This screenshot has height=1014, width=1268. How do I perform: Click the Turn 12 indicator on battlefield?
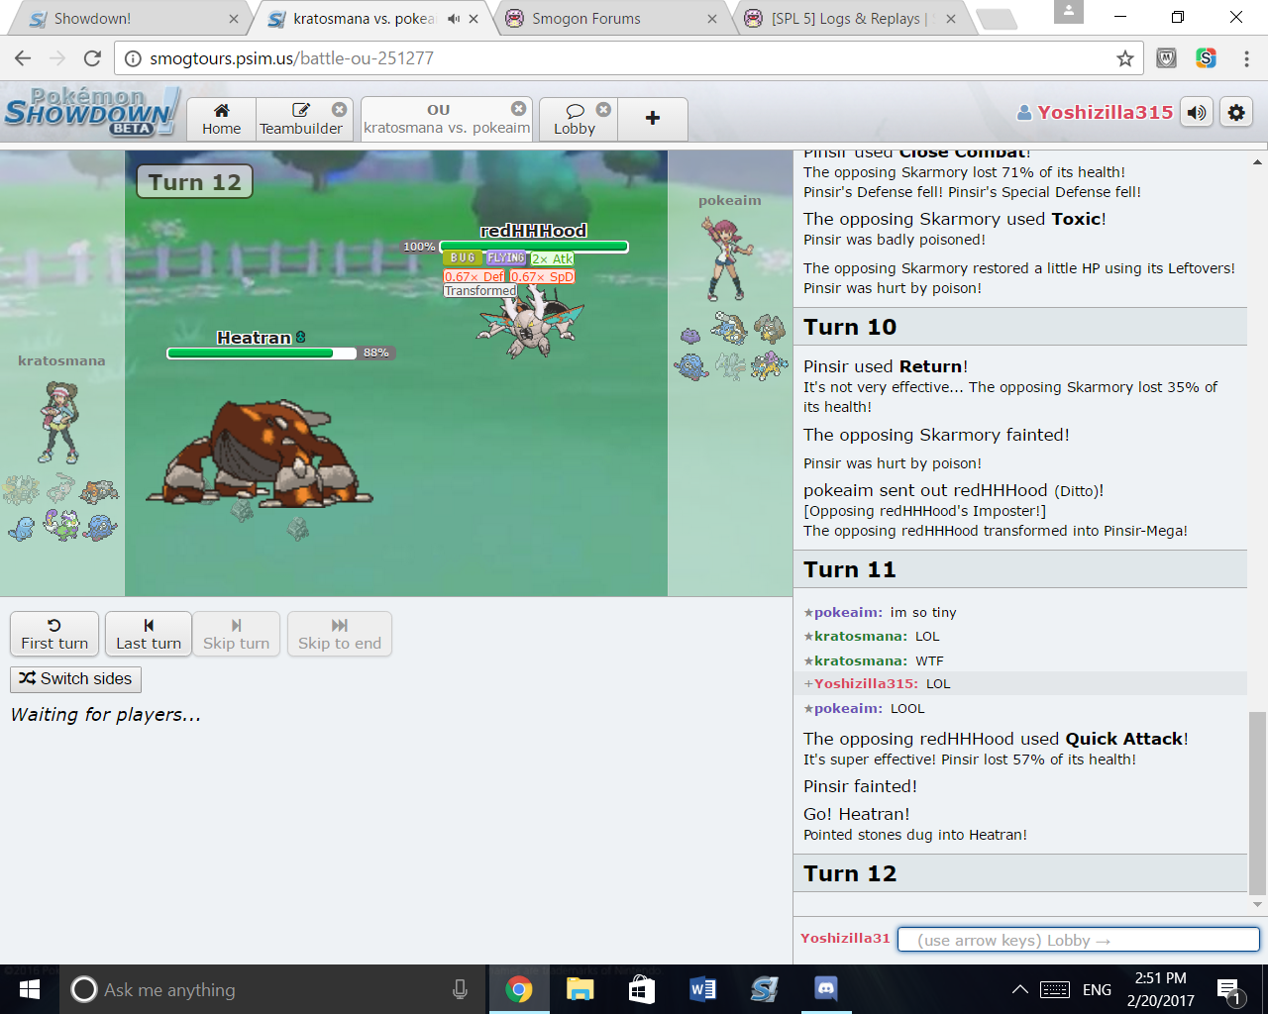[x=195, y=182]
